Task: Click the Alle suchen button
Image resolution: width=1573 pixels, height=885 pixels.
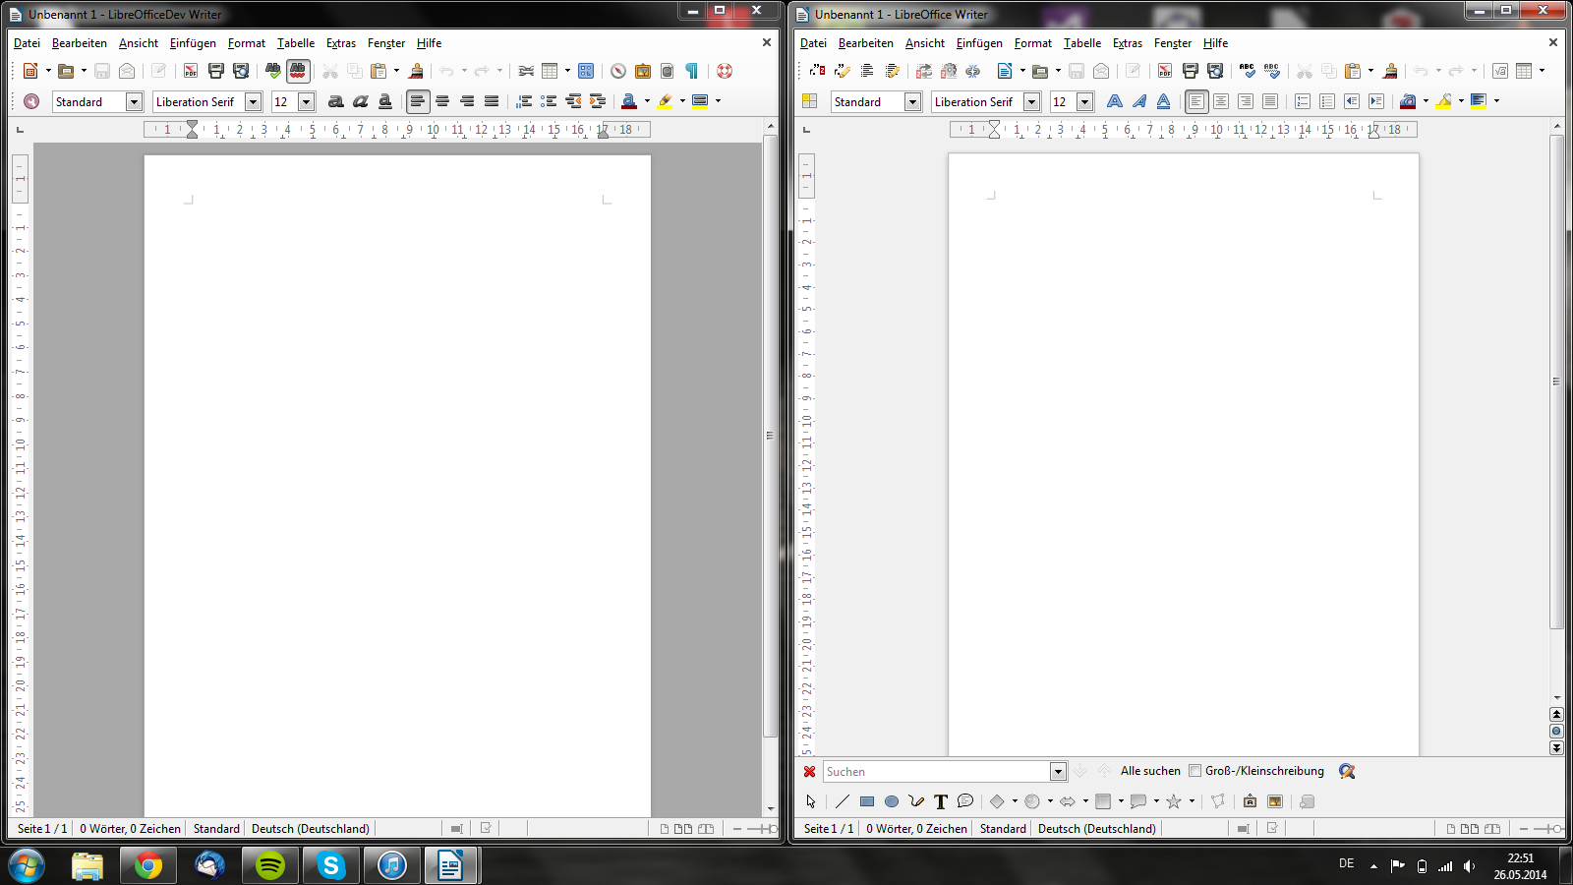Action: [x=1150, y=771]
